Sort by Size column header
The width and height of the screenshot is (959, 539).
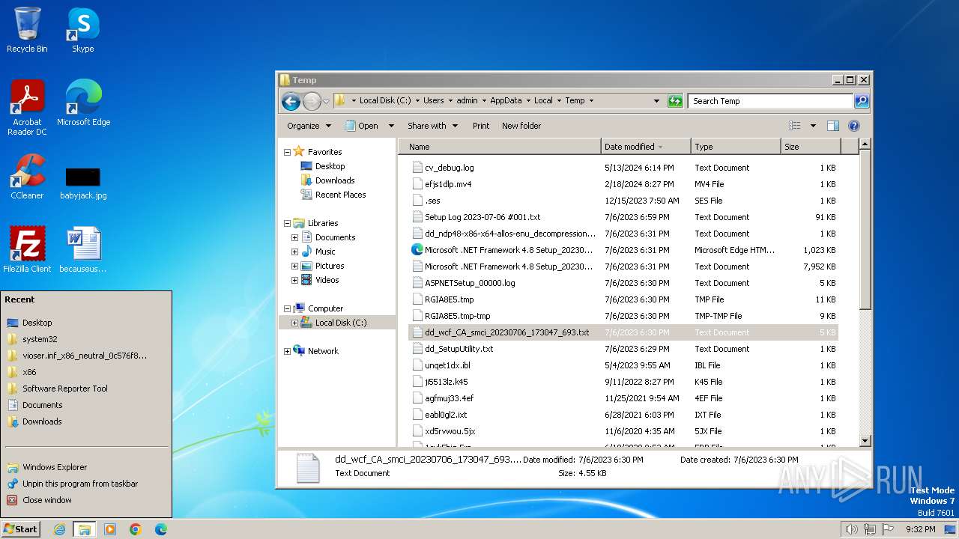[x=811, y=147]
